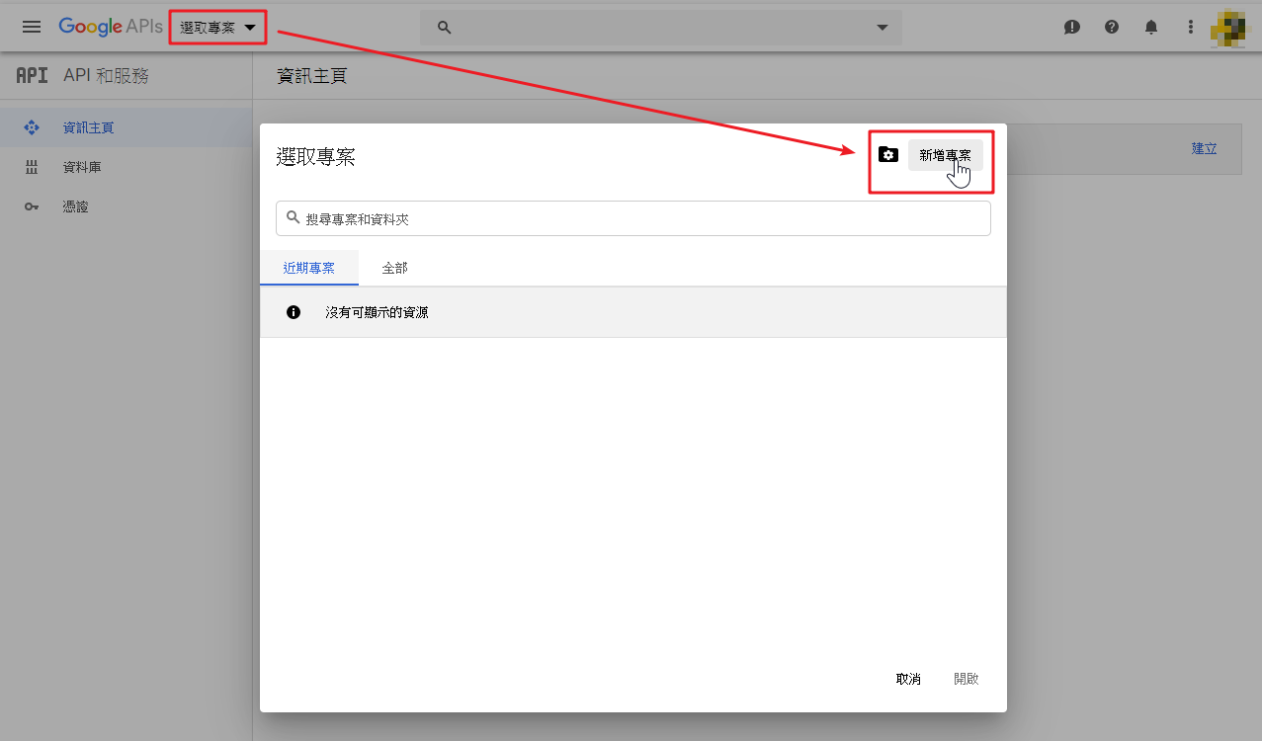Image resolution: width=1262 pixels, height=741 pixels.
Task: Click the user account avatar
Action: 1231,28
